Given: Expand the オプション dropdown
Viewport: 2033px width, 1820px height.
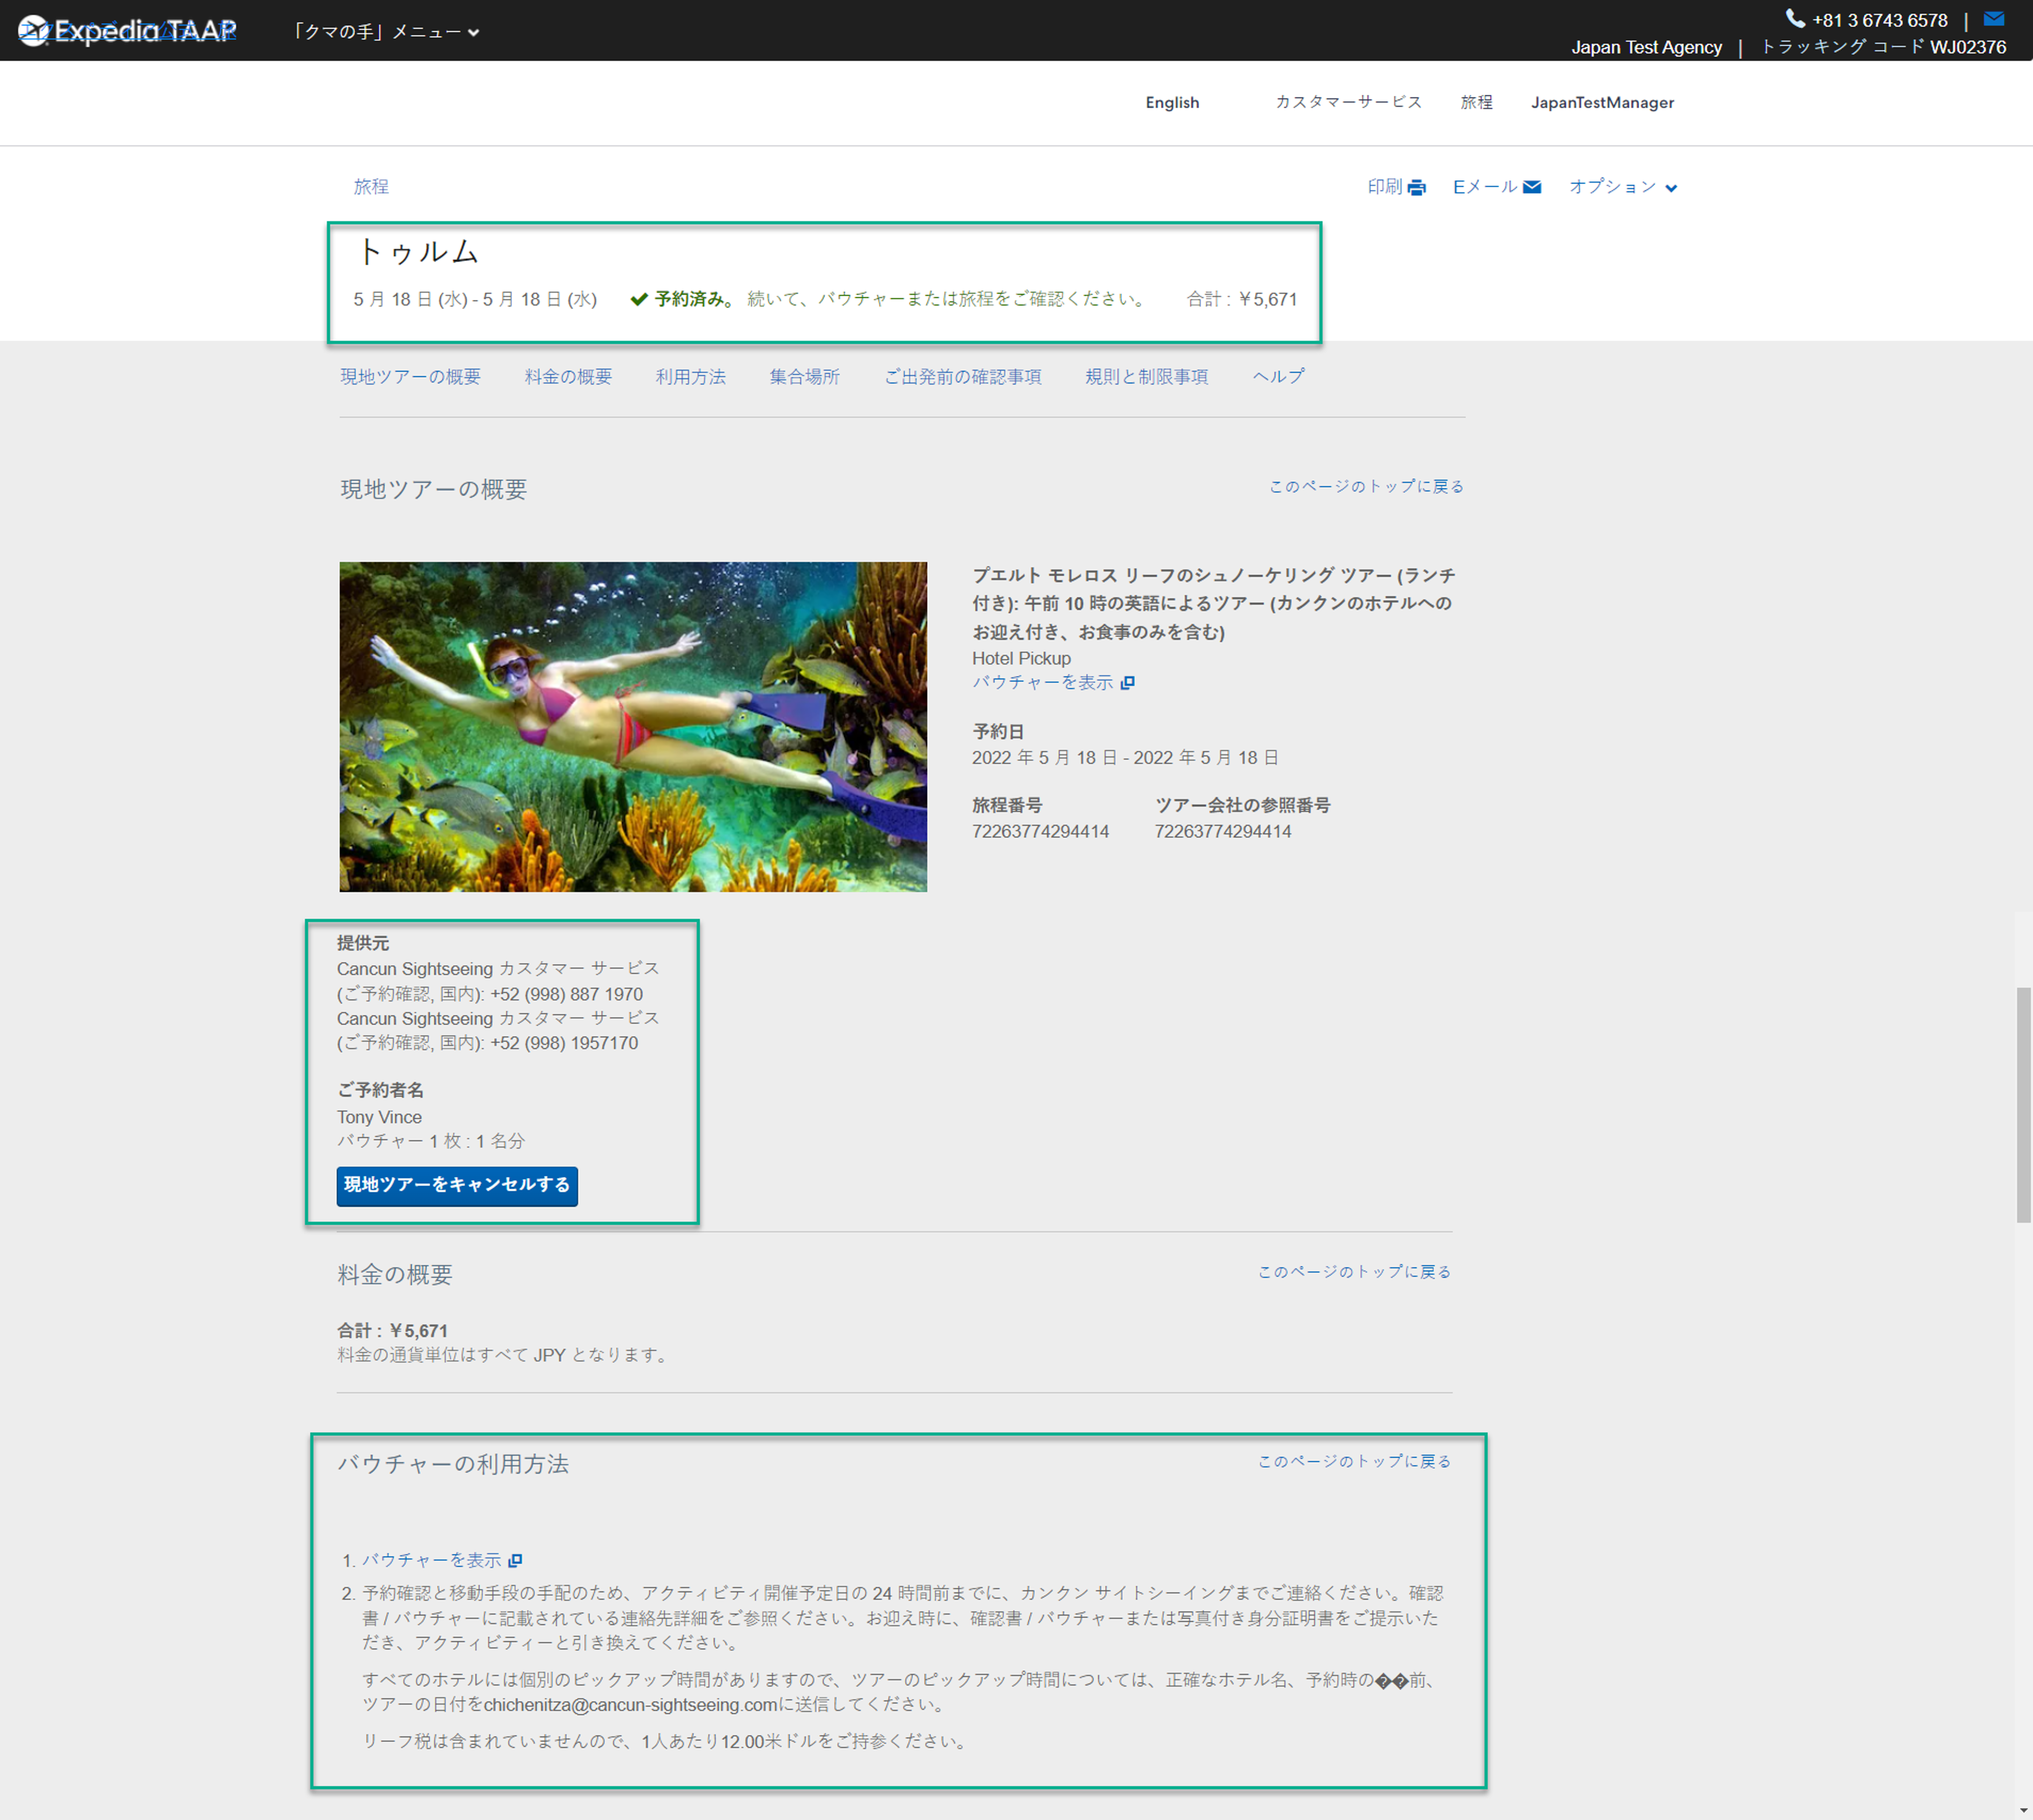Looking at the screenshot, I should 1622,187.
